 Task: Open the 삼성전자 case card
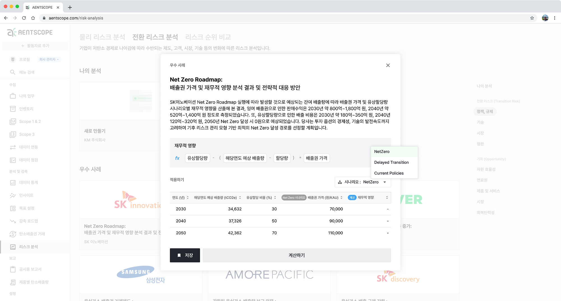pyautogui.click(x=141, y=278)
